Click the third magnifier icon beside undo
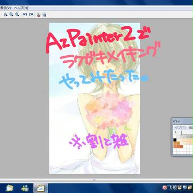Image resolution: width=193 pixels, height=193 pixels. click(x=17, y=14)
